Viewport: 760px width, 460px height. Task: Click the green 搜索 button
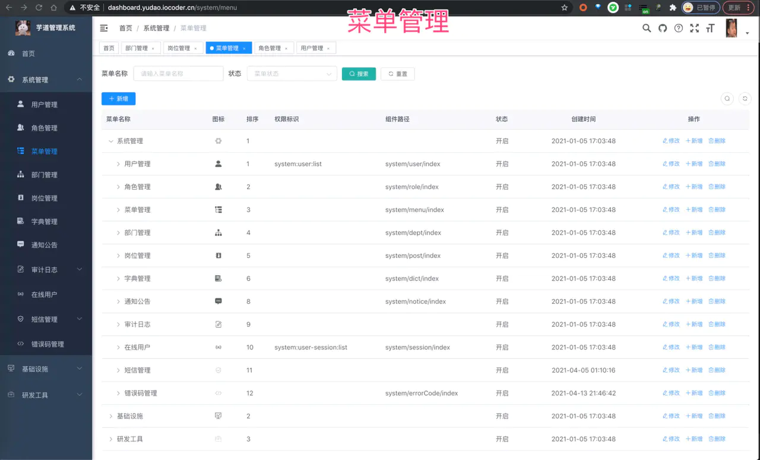(x=359, y=74)
